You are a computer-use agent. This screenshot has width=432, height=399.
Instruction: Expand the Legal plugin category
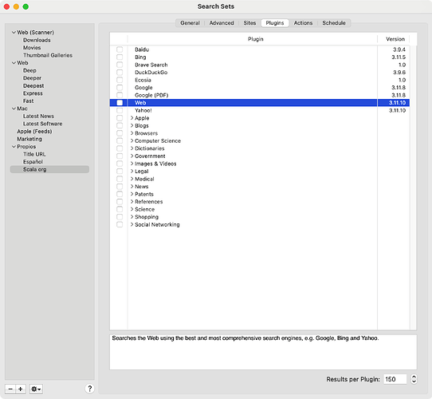(132, 172)
